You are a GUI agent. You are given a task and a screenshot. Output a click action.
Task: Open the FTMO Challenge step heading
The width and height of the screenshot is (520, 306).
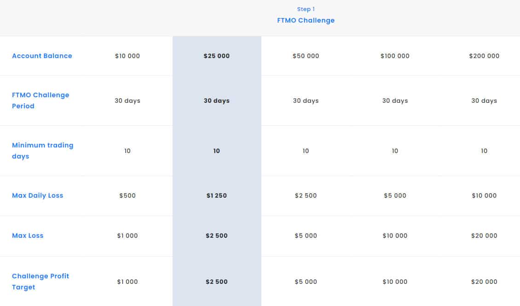306,21
